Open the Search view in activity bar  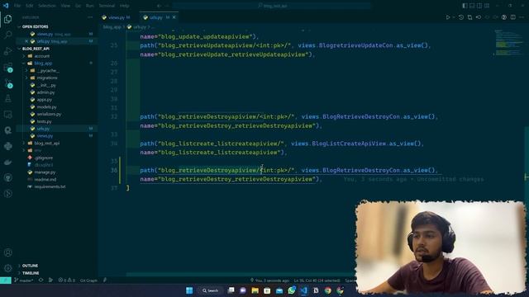(x=7, y=35)
